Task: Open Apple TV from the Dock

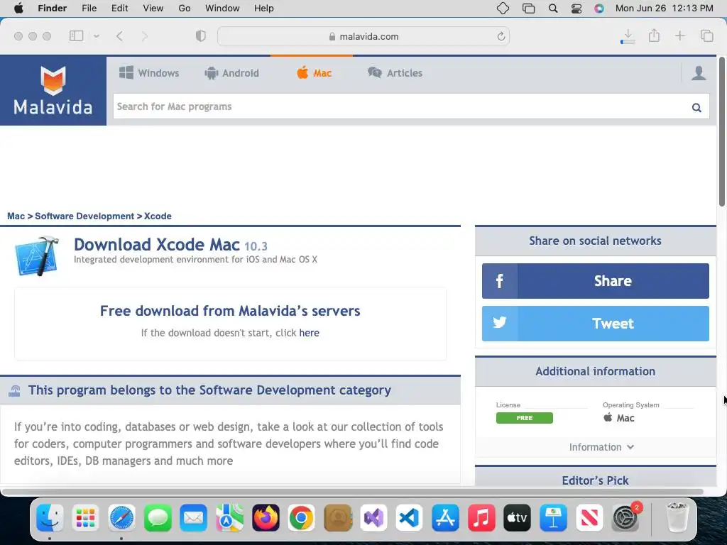Action: coord(517,517)
